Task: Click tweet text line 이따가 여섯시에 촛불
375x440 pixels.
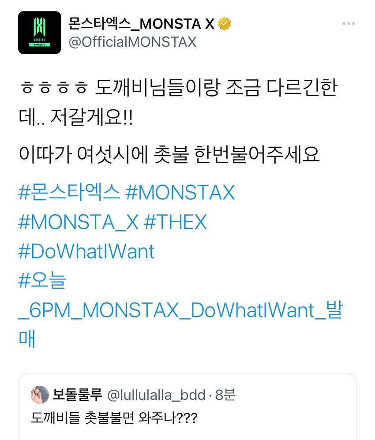Action: 103,154
